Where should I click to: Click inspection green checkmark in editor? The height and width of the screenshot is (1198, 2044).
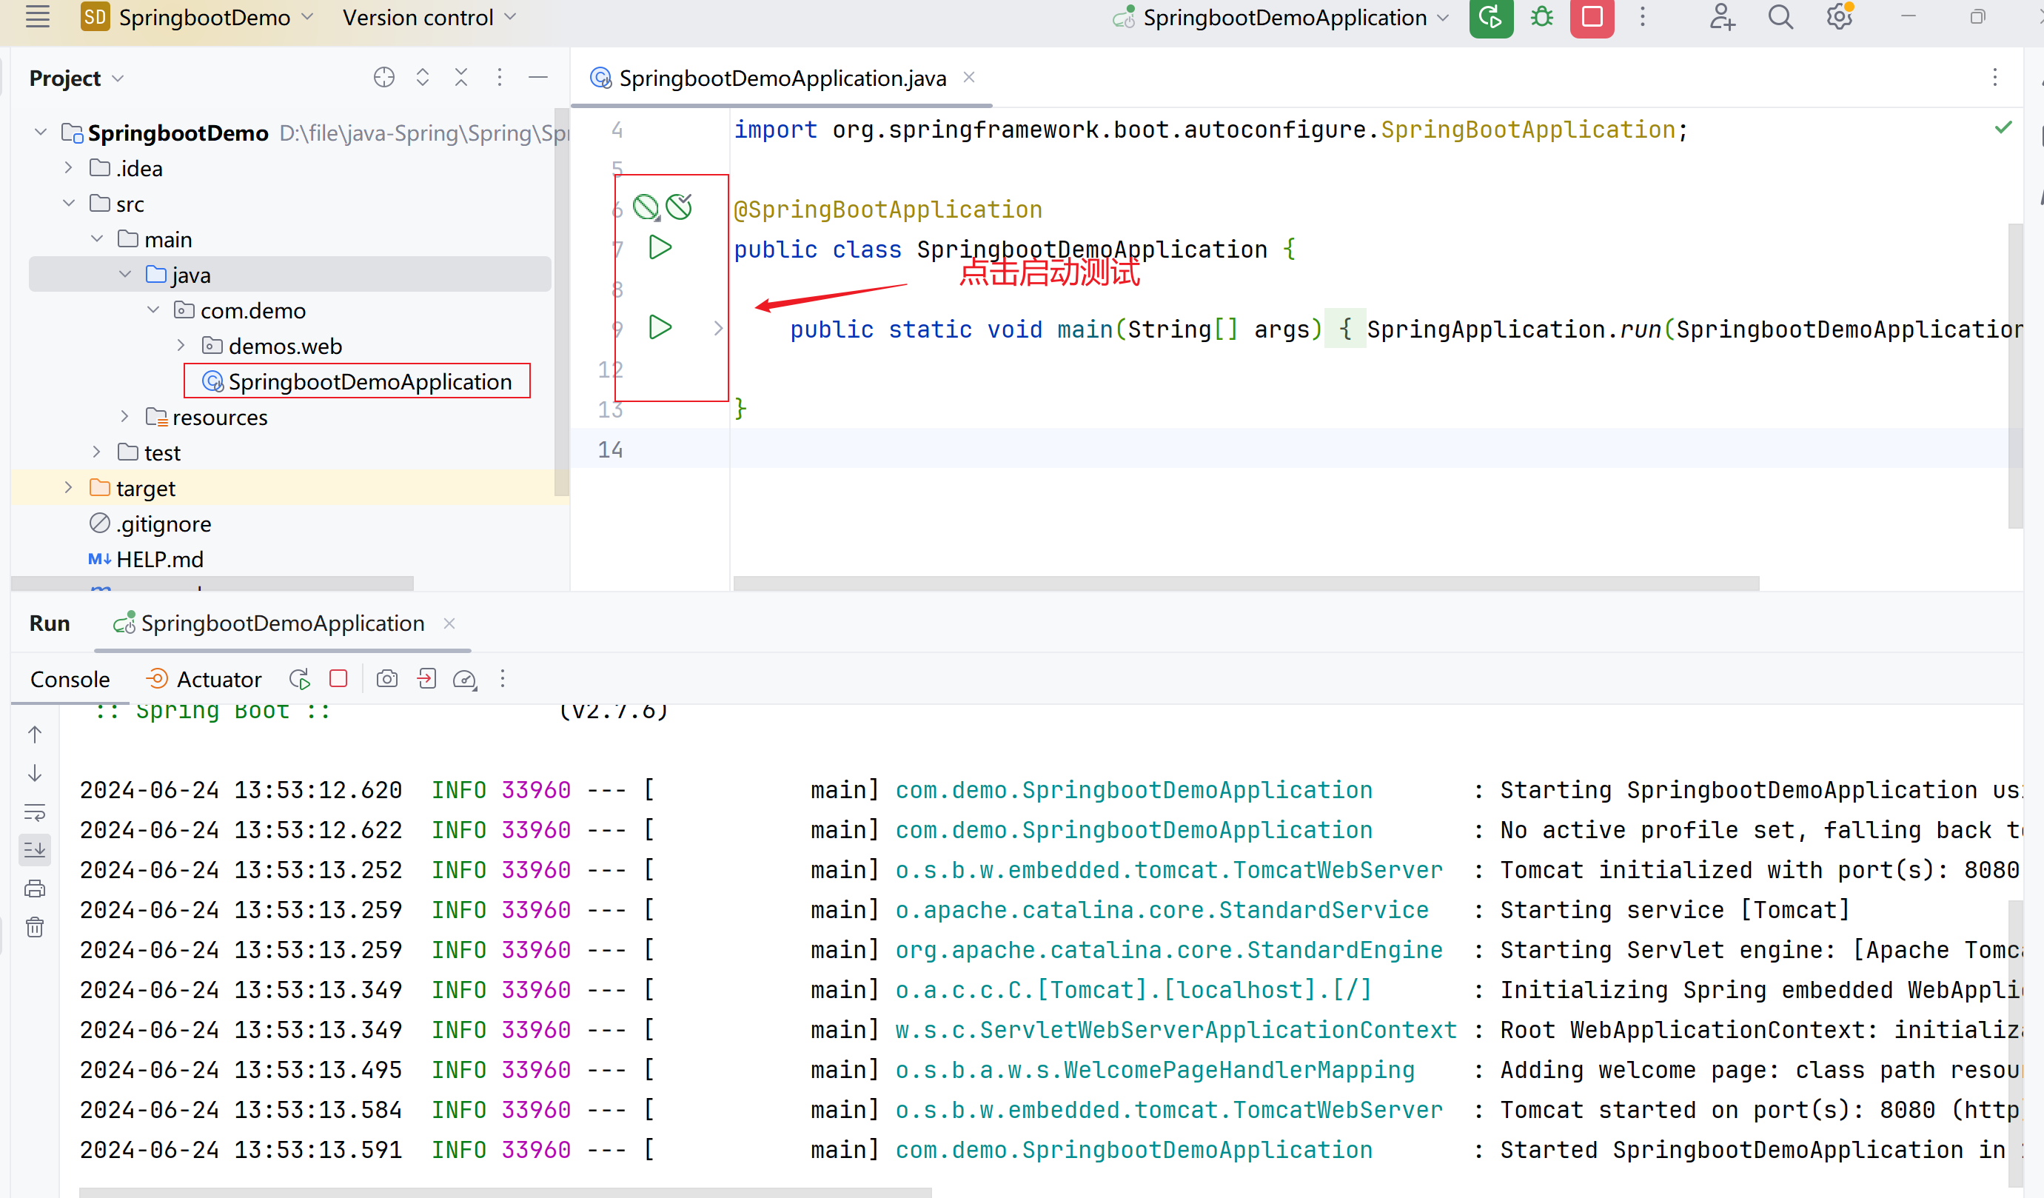2003,128
